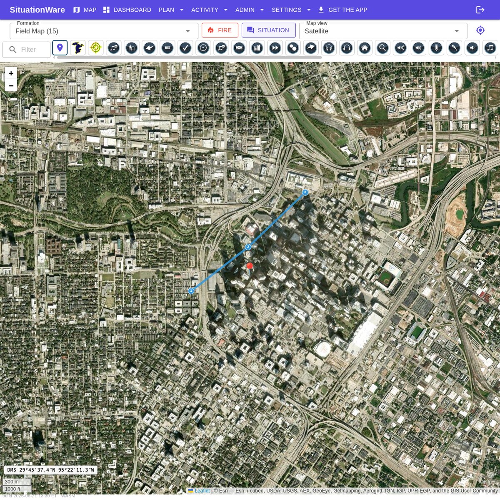Select the loud speaker three-wave icon
Screen dimensions: 500x501
point(400,48)
